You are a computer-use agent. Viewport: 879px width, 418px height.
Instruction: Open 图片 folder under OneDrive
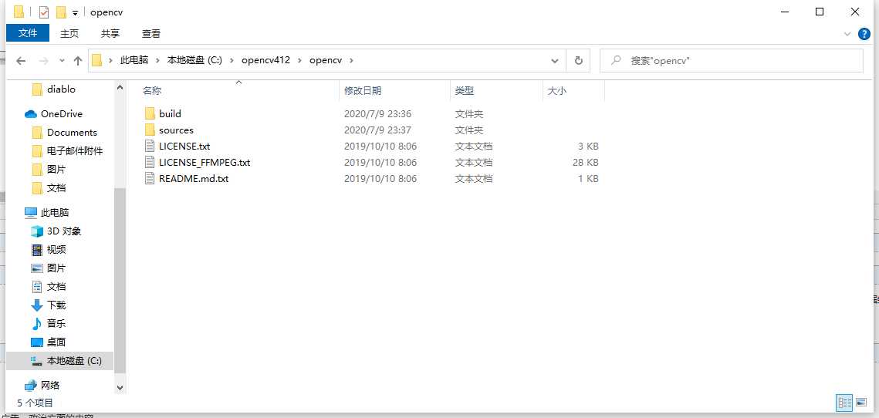tap(56, 169)
